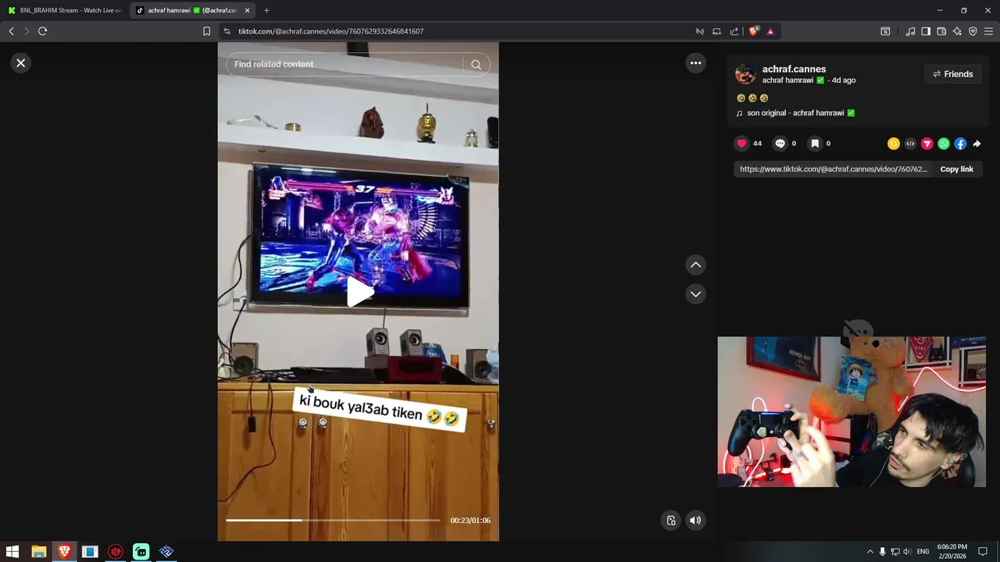The image size is (1000, 562).
Task: Navigate forward in browser
Action: coord(27,31)
